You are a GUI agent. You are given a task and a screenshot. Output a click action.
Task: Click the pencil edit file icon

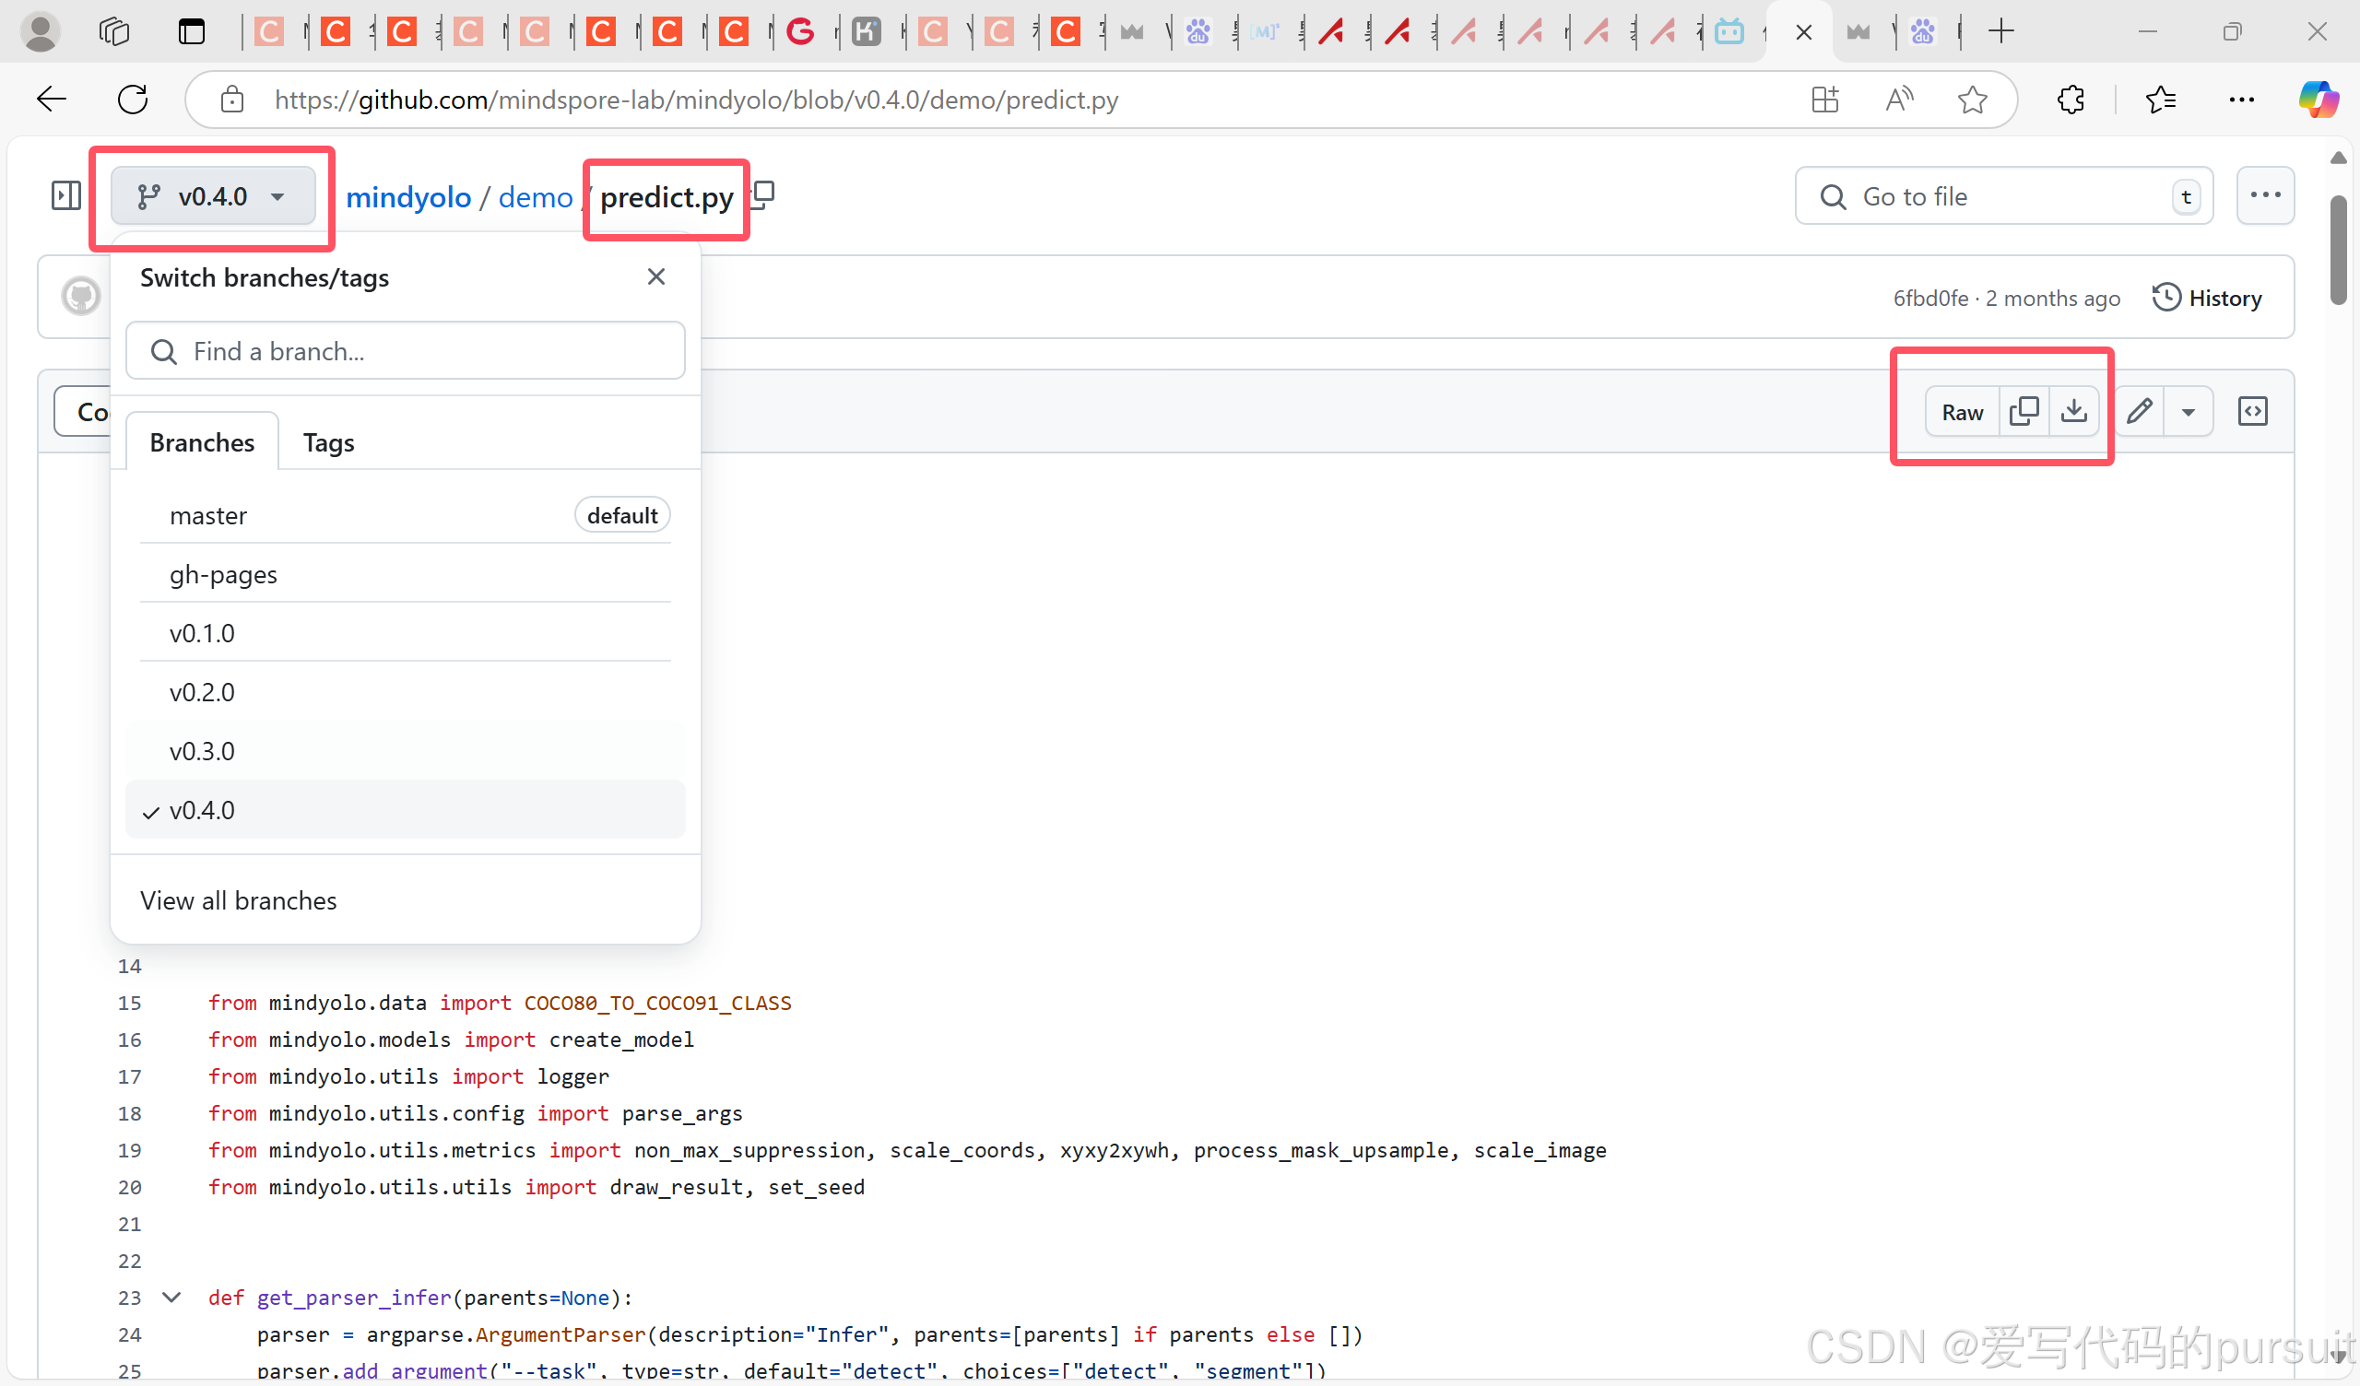point(2139,411)
